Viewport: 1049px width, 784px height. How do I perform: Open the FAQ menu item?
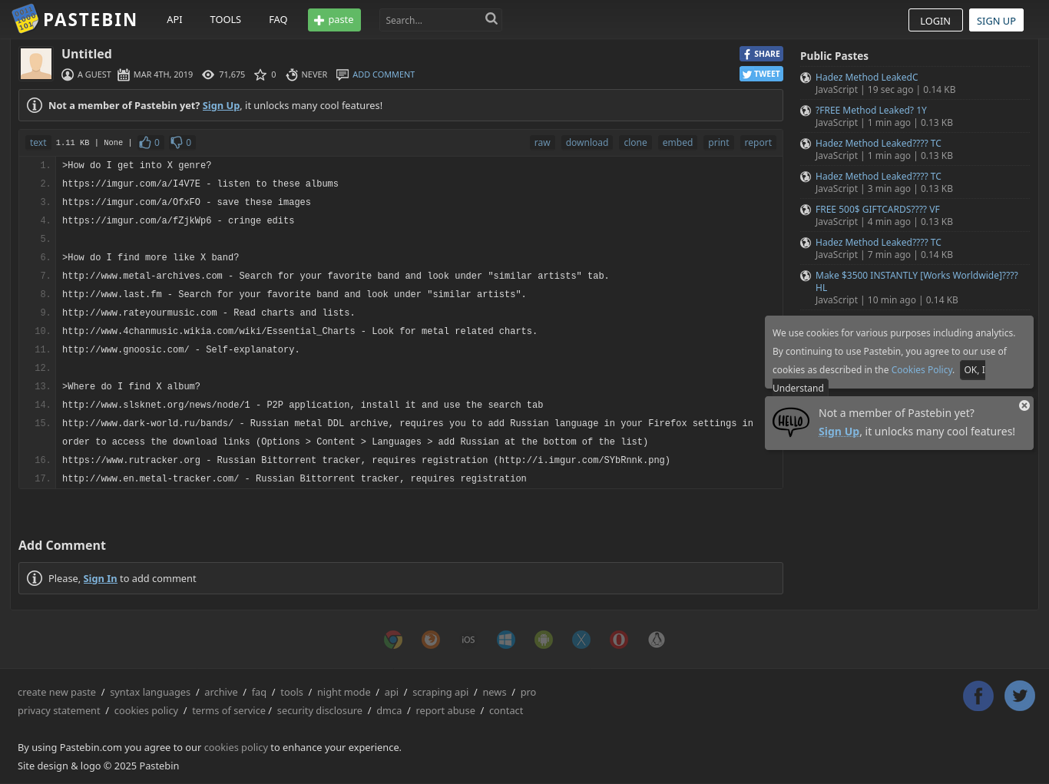pos(278,20)
